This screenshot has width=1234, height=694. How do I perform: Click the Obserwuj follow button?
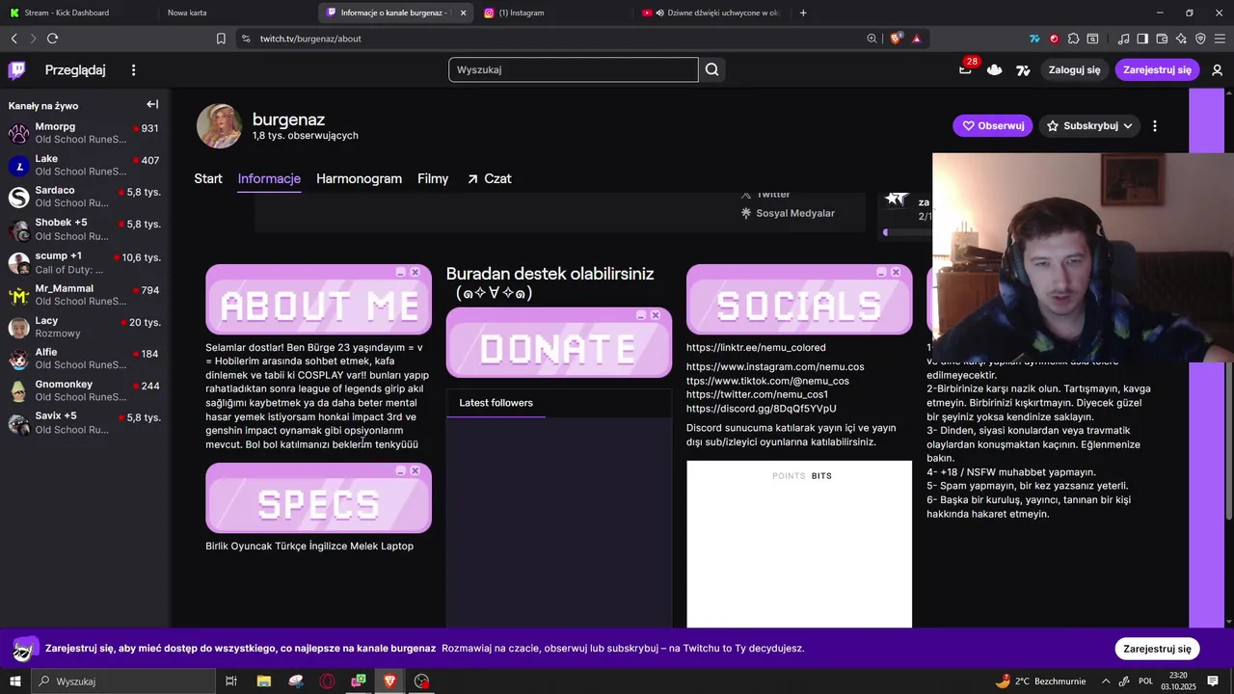pyautogui.click(x=993, y=125)
